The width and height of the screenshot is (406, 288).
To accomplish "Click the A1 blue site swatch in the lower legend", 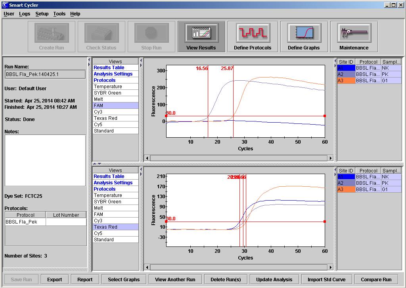I will 346,177.
